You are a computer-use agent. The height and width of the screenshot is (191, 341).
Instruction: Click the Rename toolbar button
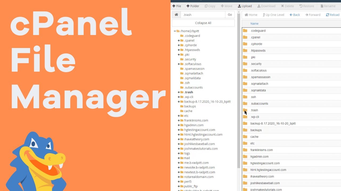[328, 6]
